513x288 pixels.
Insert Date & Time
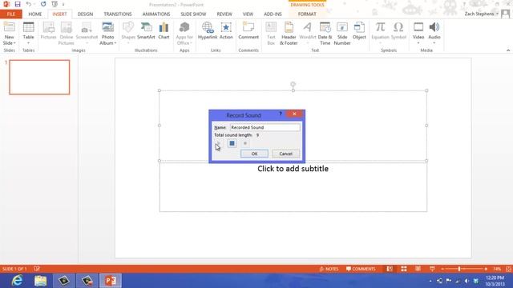(x=325, y=34)
